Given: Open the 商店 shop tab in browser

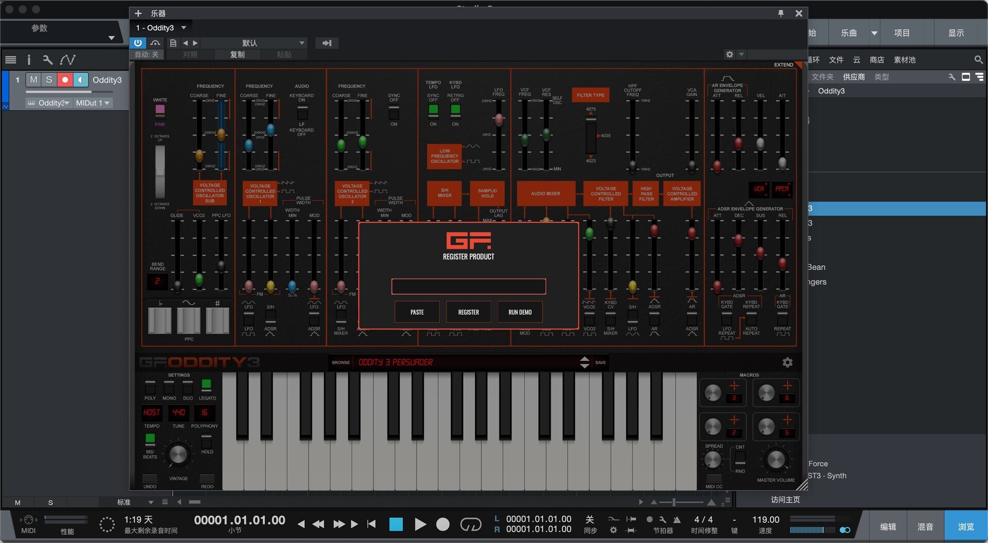Looking at the screenshot, I should [877, 60].
